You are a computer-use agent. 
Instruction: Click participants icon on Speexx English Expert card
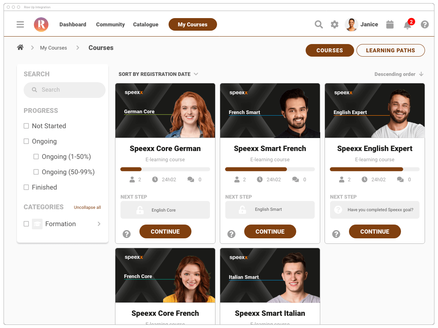coord(341,180)
